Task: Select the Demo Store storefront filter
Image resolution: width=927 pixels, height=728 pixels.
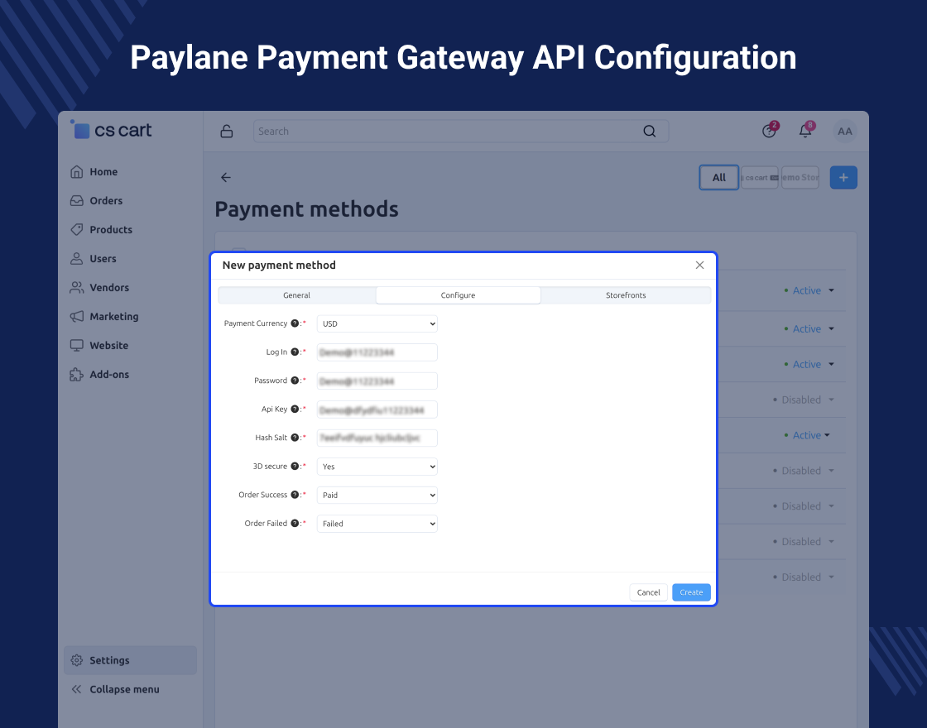Action: (x=800, y=177)
